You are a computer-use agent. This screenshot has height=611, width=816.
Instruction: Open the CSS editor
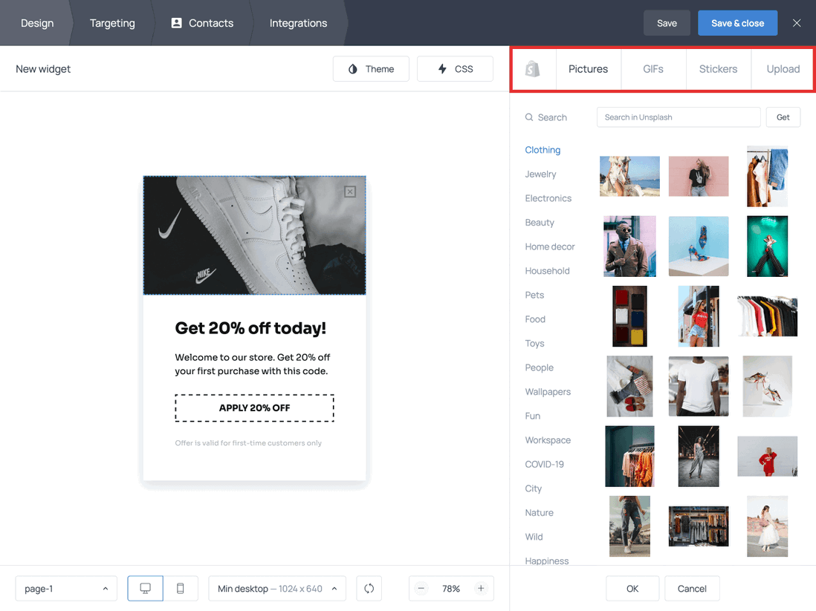(x=455, y=68)
